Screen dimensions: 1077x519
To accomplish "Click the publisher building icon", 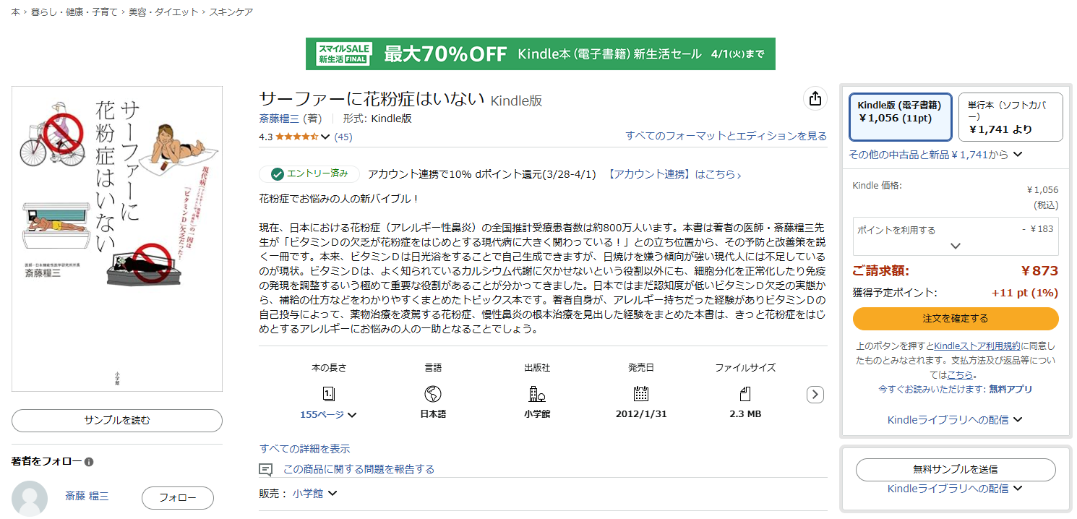I will [536, 394].
